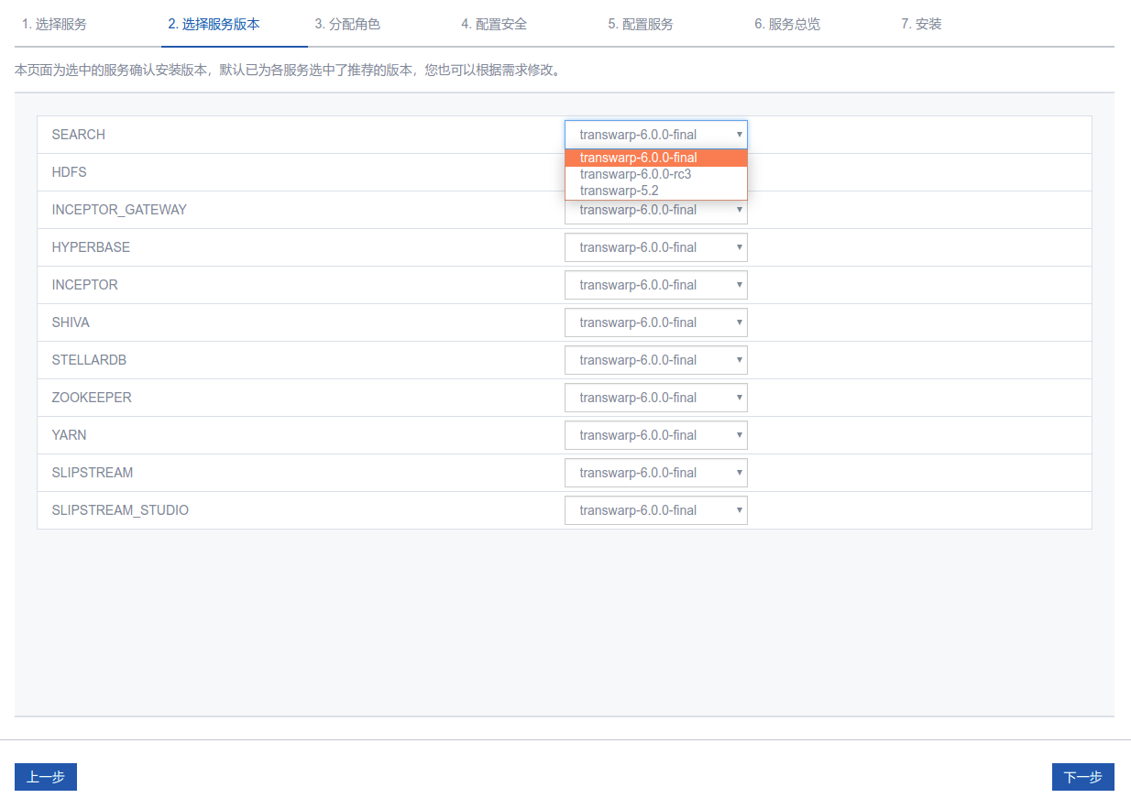Click the 上一步 back button
Viewport: 1131px width, 798px height.
click(x=46, y=777)
